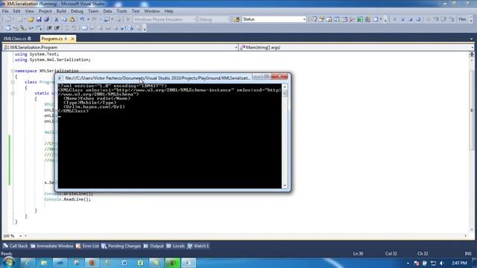Click the editor horizontal scrollbar right arrow
This screenshot has height=268, width=477.
[x=465, y=236]
